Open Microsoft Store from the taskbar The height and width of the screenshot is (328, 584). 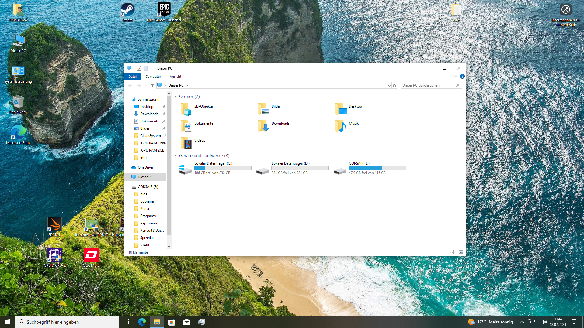click(172, 322)
